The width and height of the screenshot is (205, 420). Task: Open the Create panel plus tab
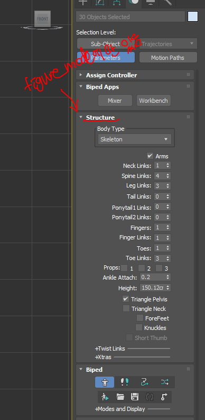coord(83,2)
